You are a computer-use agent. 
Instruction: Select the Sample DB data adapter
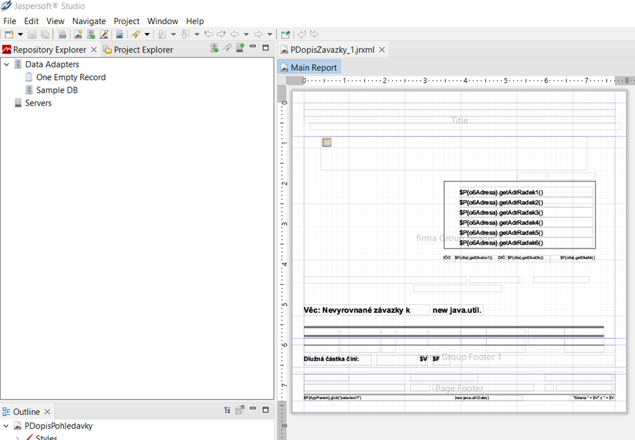tap(56, 90)
